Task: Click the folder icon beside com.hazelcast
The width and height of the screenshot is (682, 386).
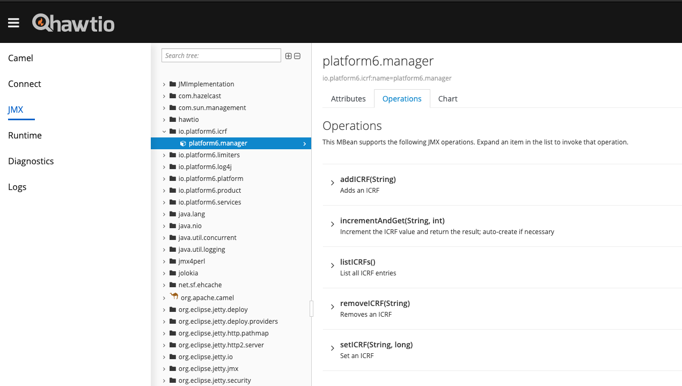Action: coord(173,96)
